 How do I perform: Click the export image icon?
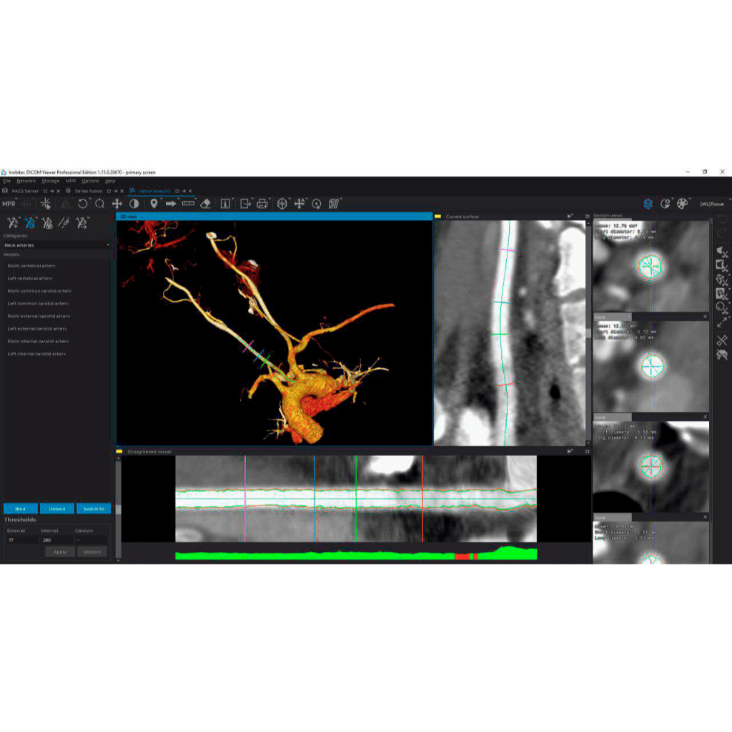click(x=245, y=204)
